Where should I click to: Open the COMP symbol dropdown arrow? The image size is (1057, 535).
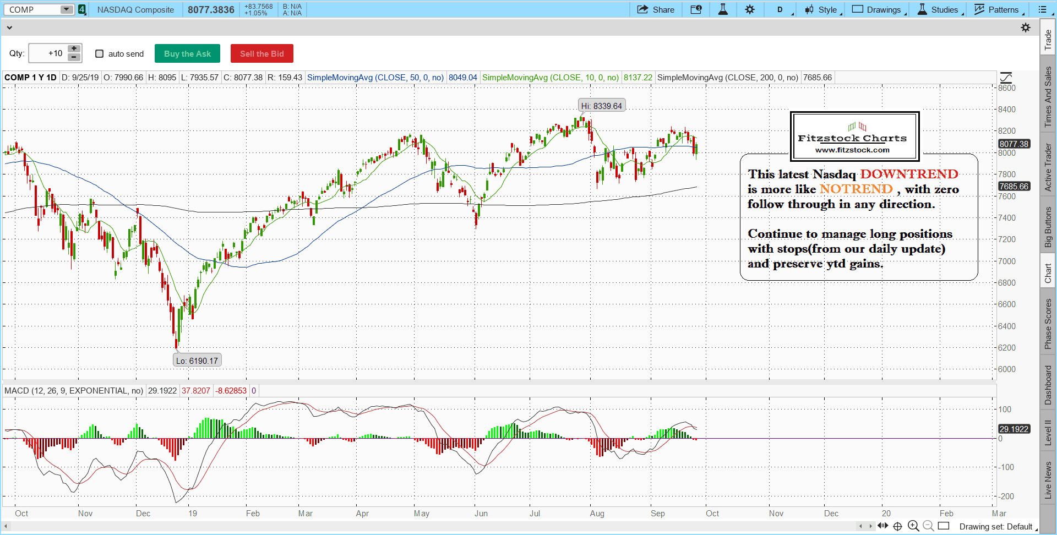coord(66,9)
